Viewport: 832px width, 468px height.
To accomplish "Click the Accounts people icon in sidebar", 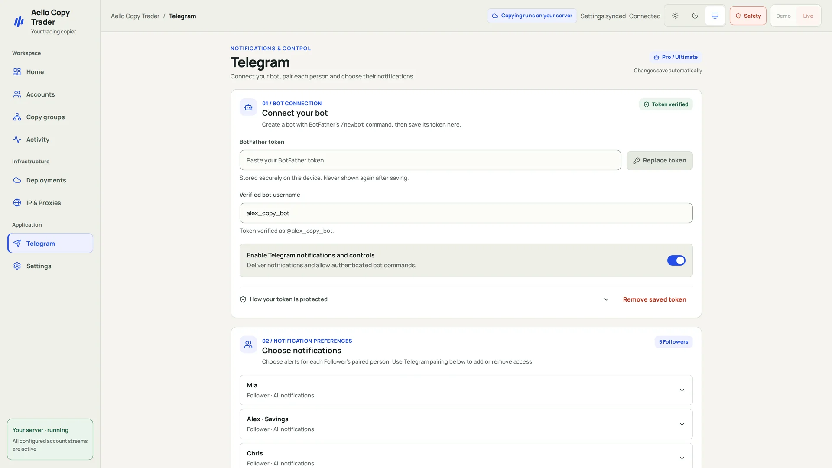I will 17,94.
